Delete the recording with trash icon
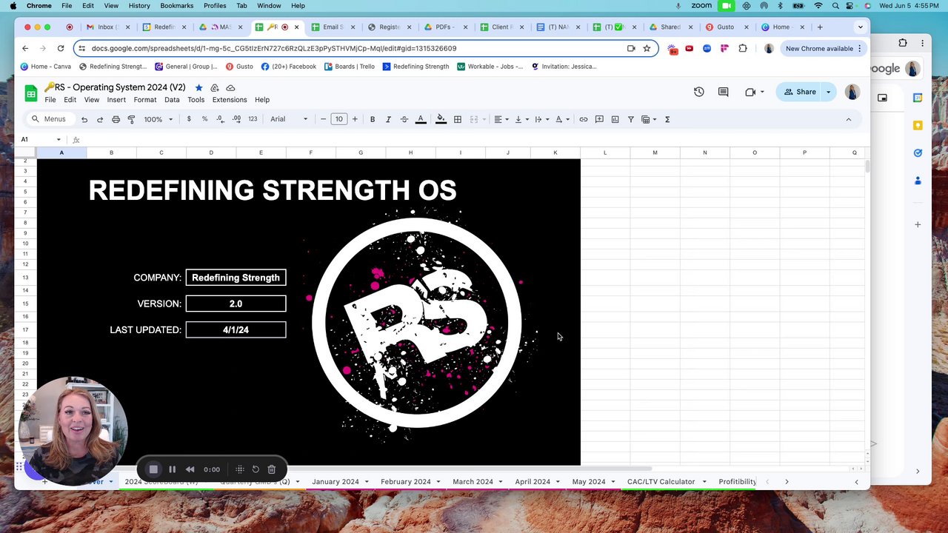 [x=272, y=469]
